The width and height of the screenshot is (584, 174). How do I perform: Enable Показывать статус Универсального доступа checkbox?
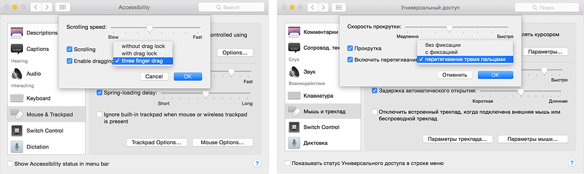click(x=287, y=163)
